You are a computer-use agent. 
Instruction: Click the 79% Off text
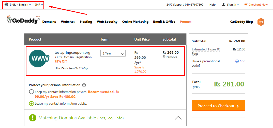[x=60, y=62]
